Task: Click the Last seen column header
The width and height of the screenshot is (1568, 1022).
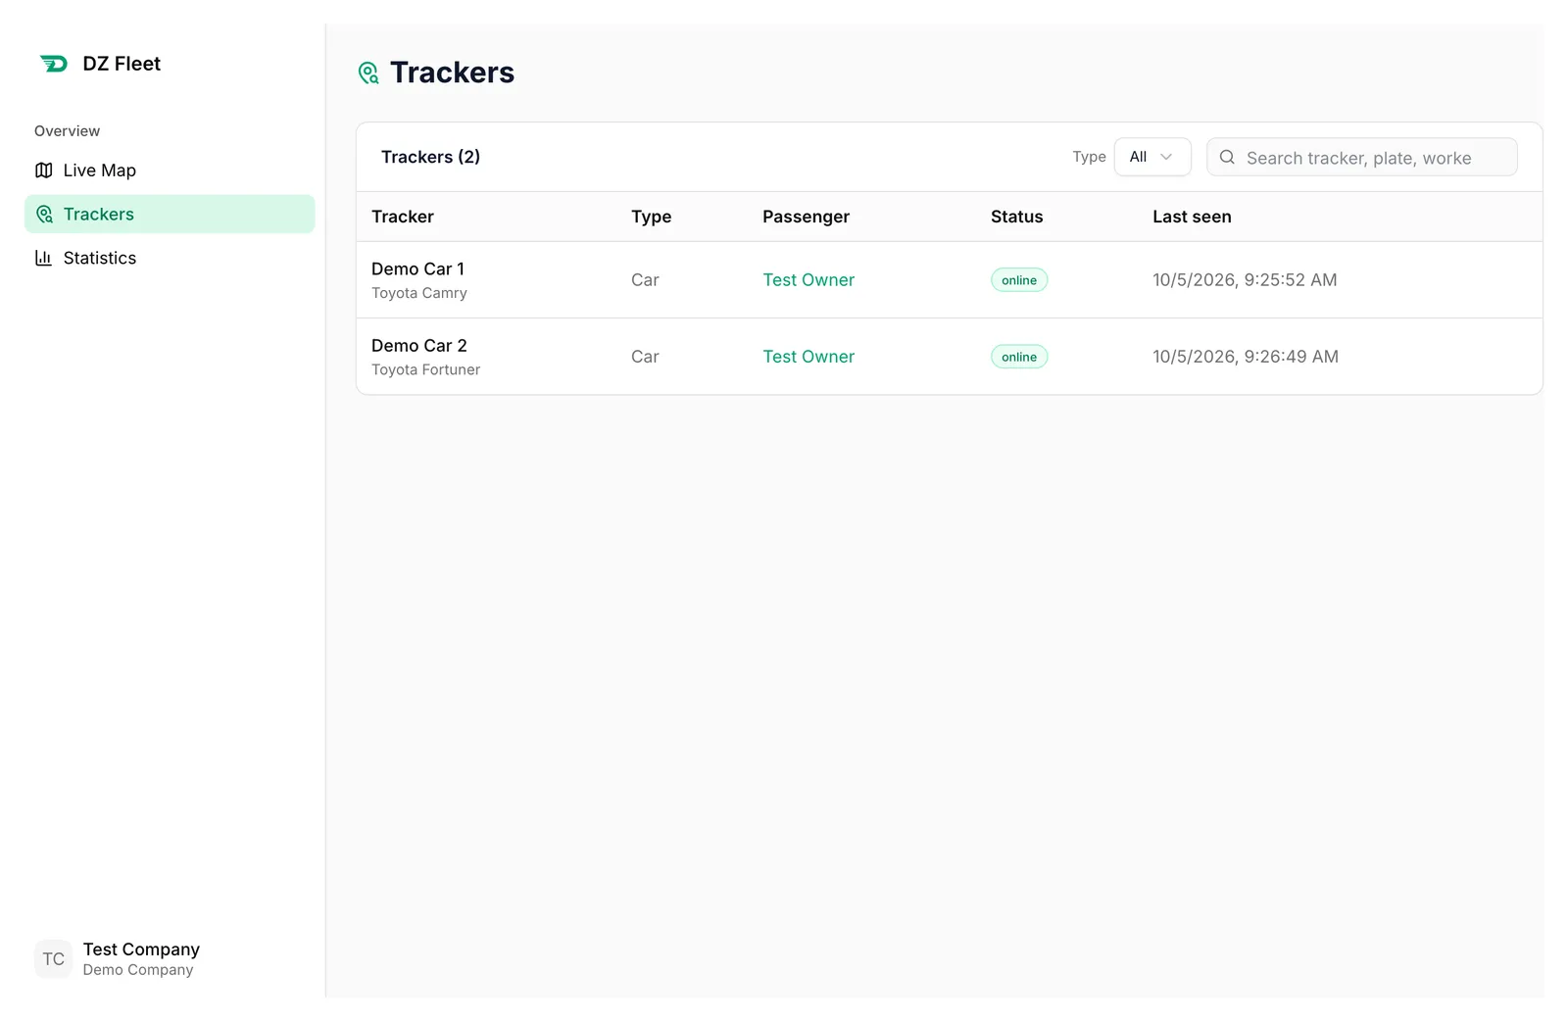Action: click(1192, 217)
